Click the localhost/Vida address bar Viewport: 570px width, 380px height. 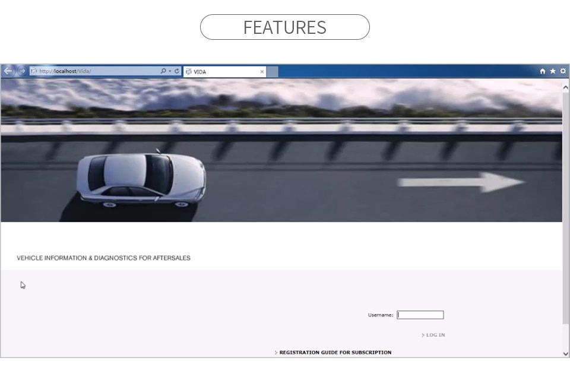(x=95, y=71)
